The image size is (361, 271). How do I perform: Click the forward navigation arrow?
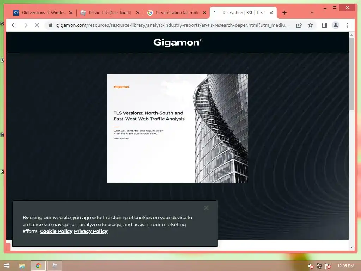(x=25, y=25)
